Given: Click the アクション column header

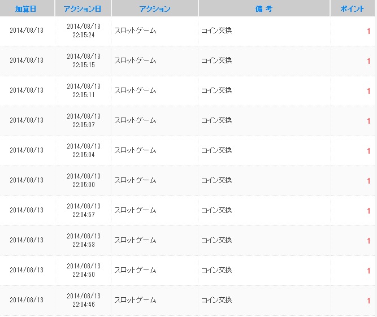Looking at the screenshot, I should (x=154, y=9).
